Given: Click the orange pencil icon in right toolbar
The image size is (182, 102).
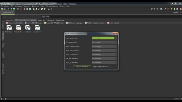Looking at the screenshot, I should [165, 9].
